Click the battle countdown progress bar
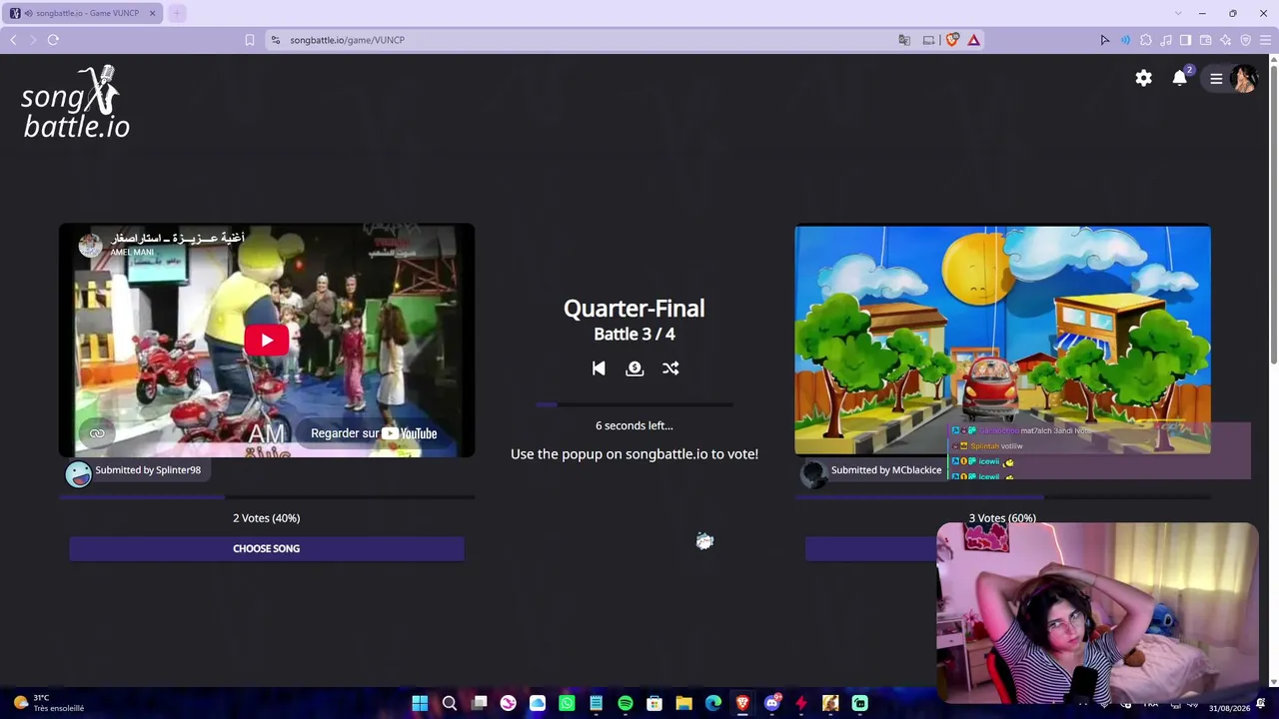The image size is (1279, 719). (635, 404)
